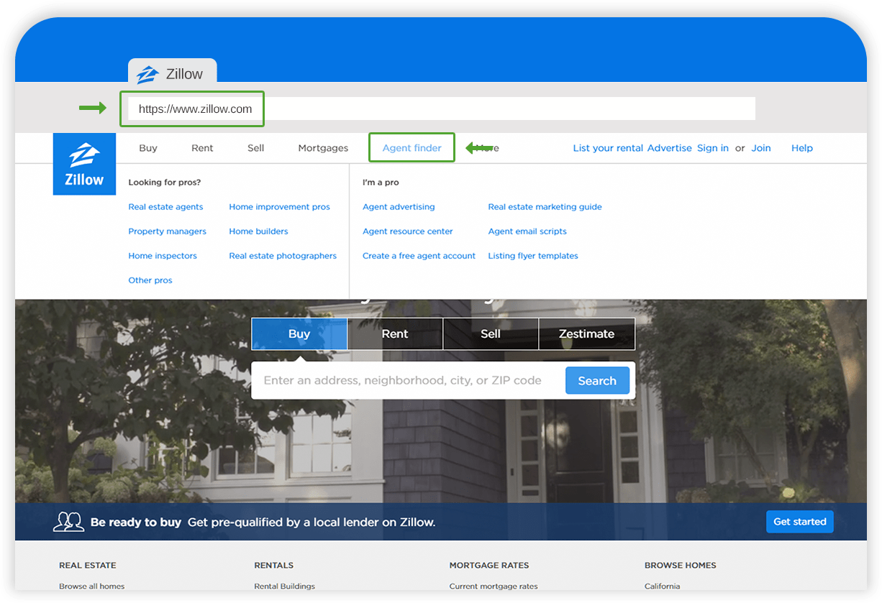
Task: Select the Sell search tab
Action: [x=491, y=333]
